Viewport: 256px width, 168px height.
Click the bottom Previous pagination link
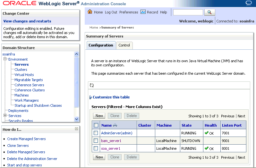(x=227, y=157)
